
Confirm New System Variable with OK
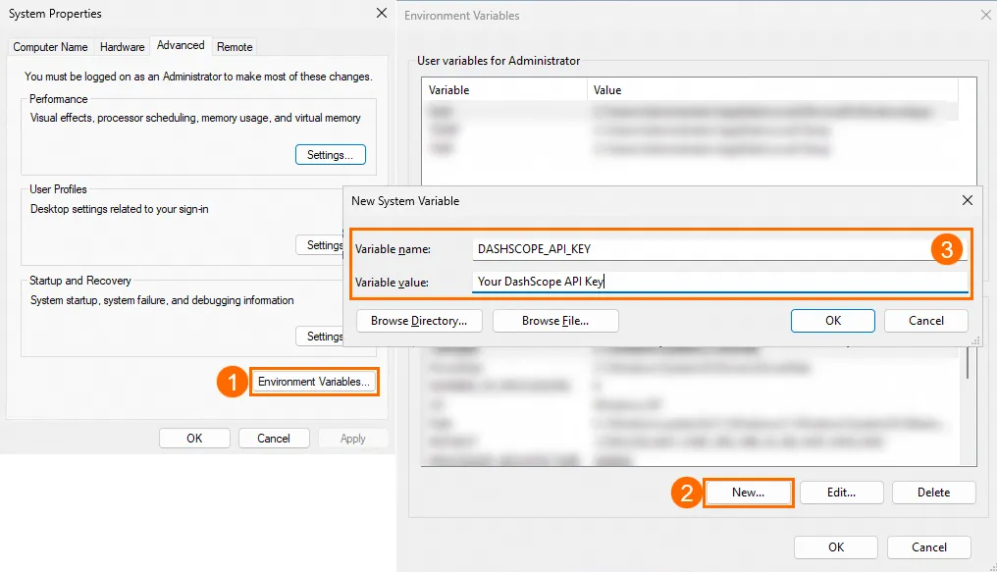pos(832,321)
